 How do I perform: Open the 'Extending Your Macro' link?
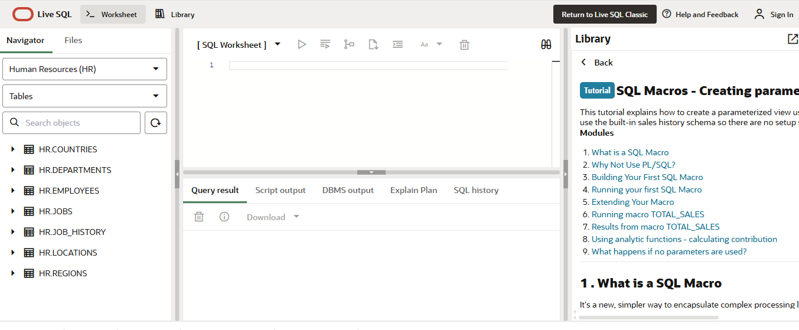coord(633,202)
